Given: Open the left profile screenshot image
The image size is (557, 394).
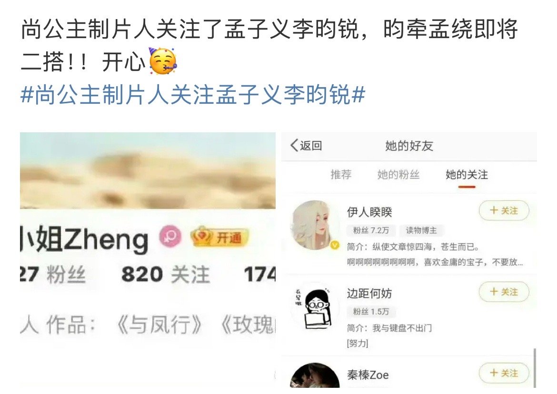Looking at the screenshot, I should click(148, 260).
